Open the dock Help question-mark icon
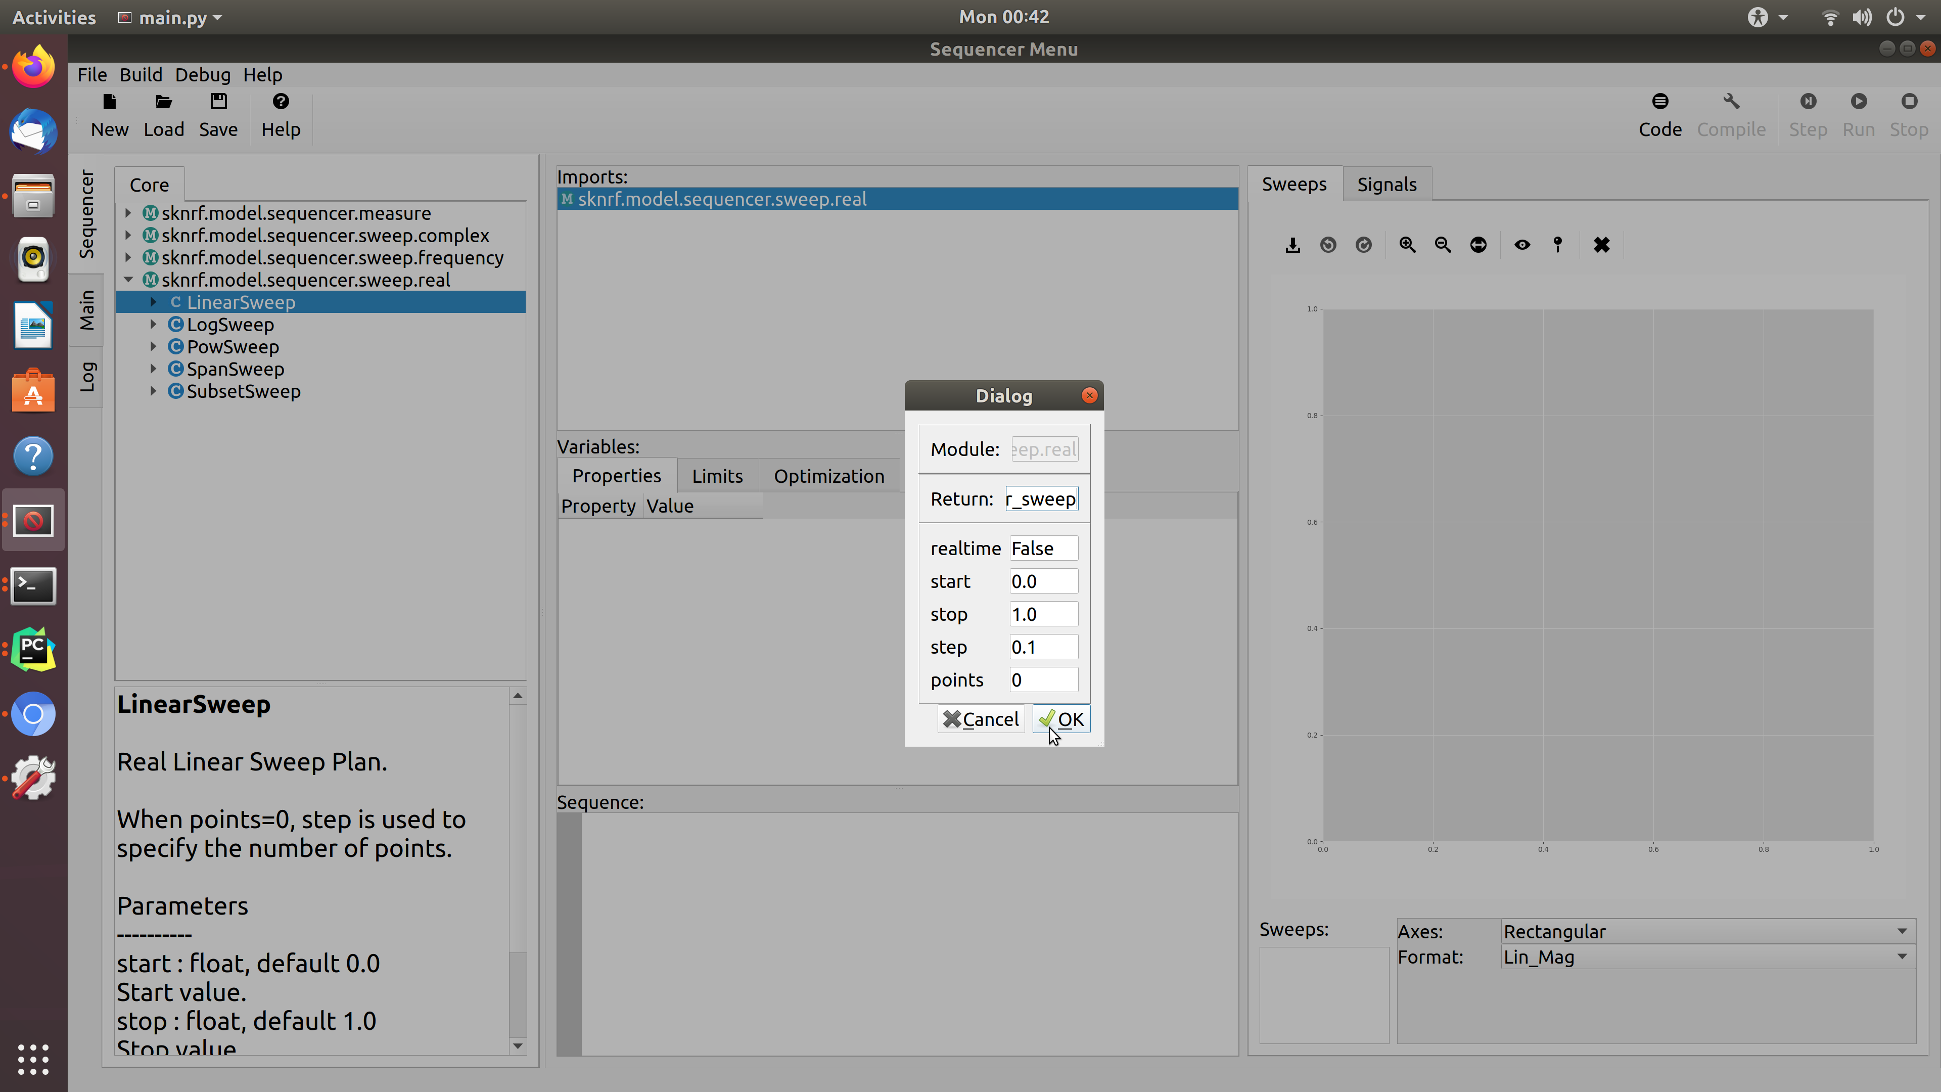This screenshot has width=1941, height=1092. (x=33, y=455)
